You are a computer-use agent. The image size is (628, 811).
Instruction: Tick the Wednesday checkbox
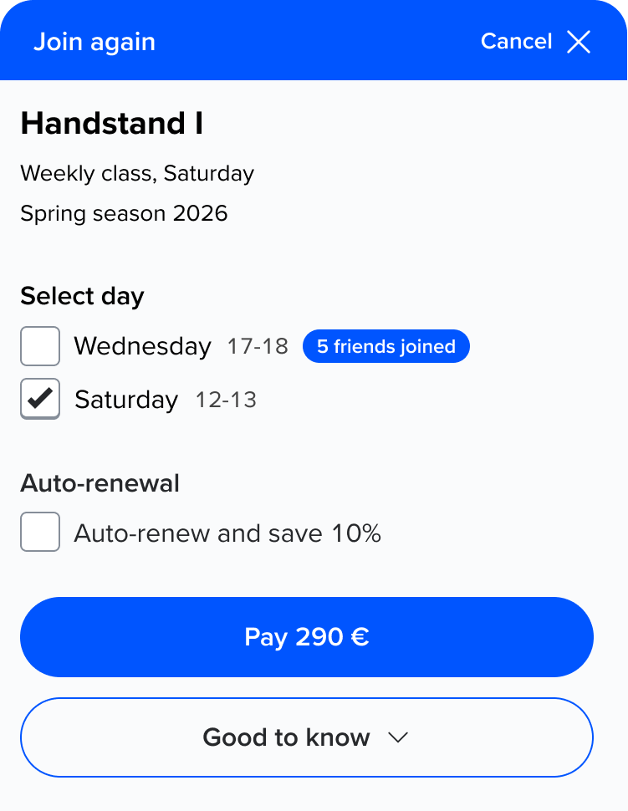coord(40,346)
